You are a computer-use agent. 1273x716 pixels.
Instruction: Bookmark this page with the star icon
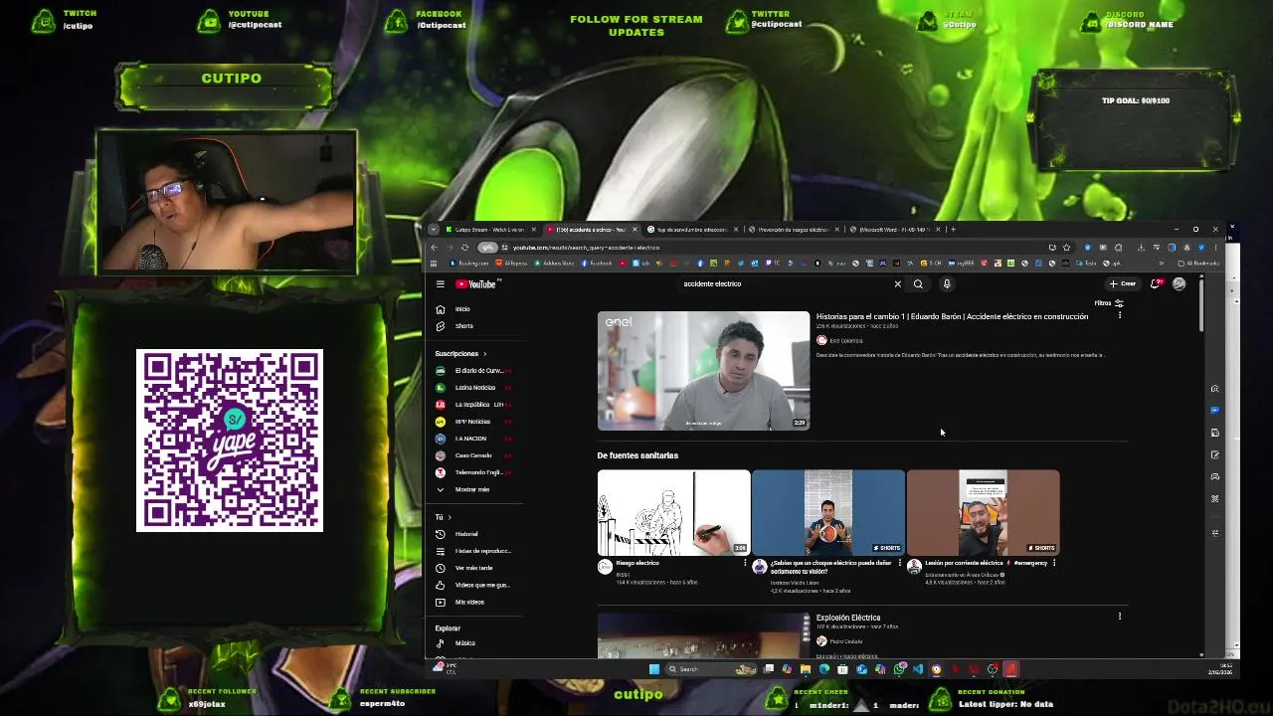tap(1066, 248)
